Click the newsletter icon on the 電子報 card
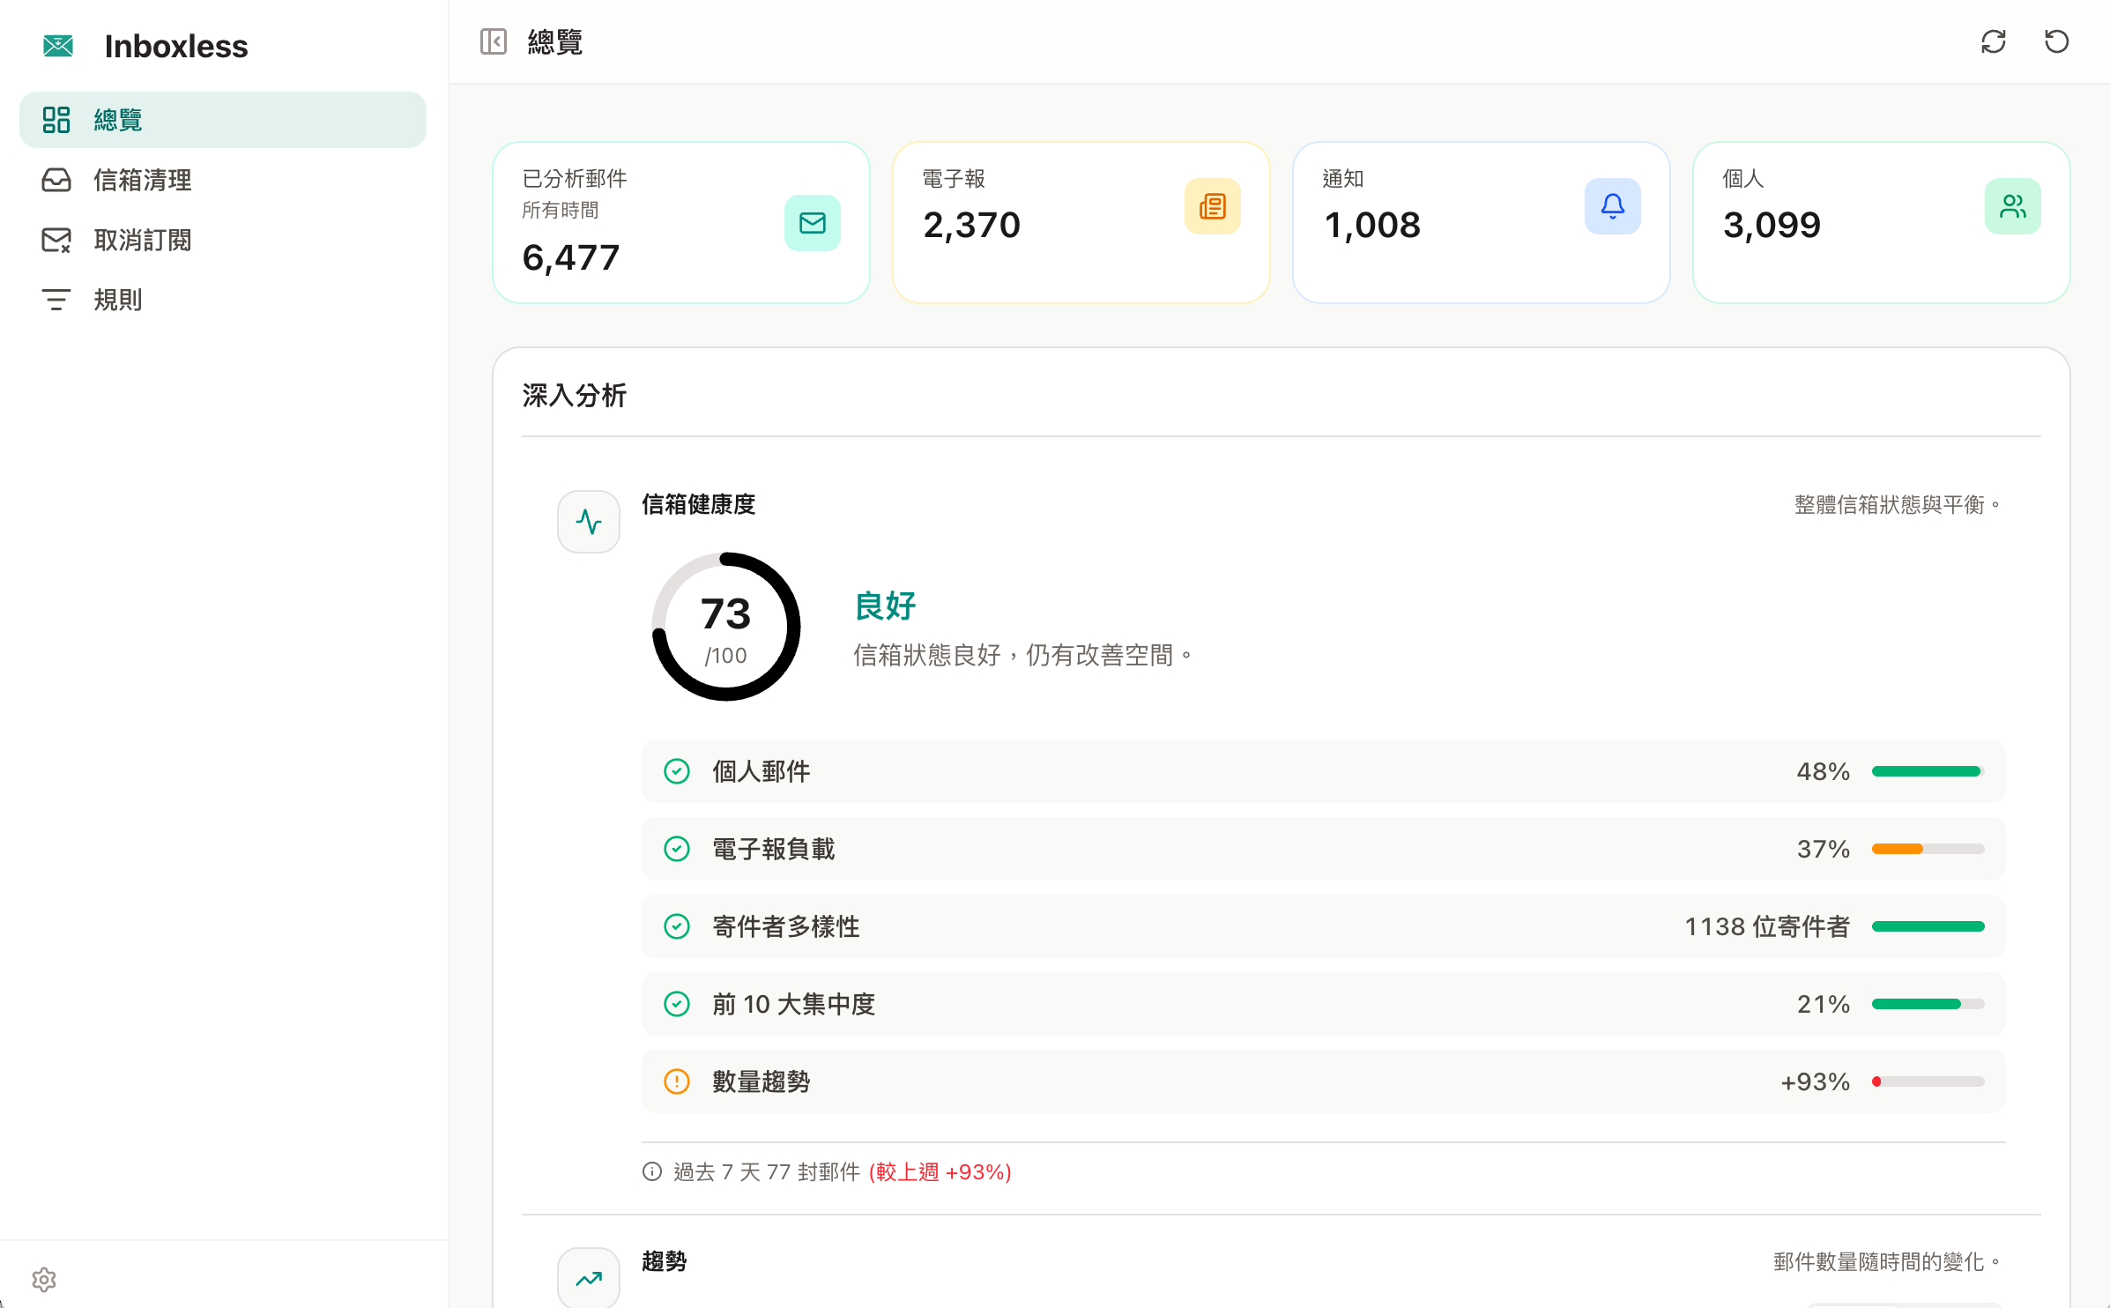The height and width of the screenshot is (1308, 2110). [1213, 205]
